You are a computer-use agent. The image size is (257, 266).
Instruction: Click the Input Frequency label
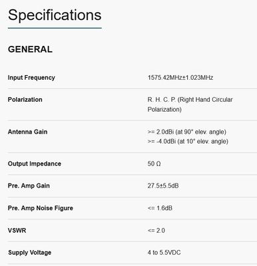coord(31,78)
